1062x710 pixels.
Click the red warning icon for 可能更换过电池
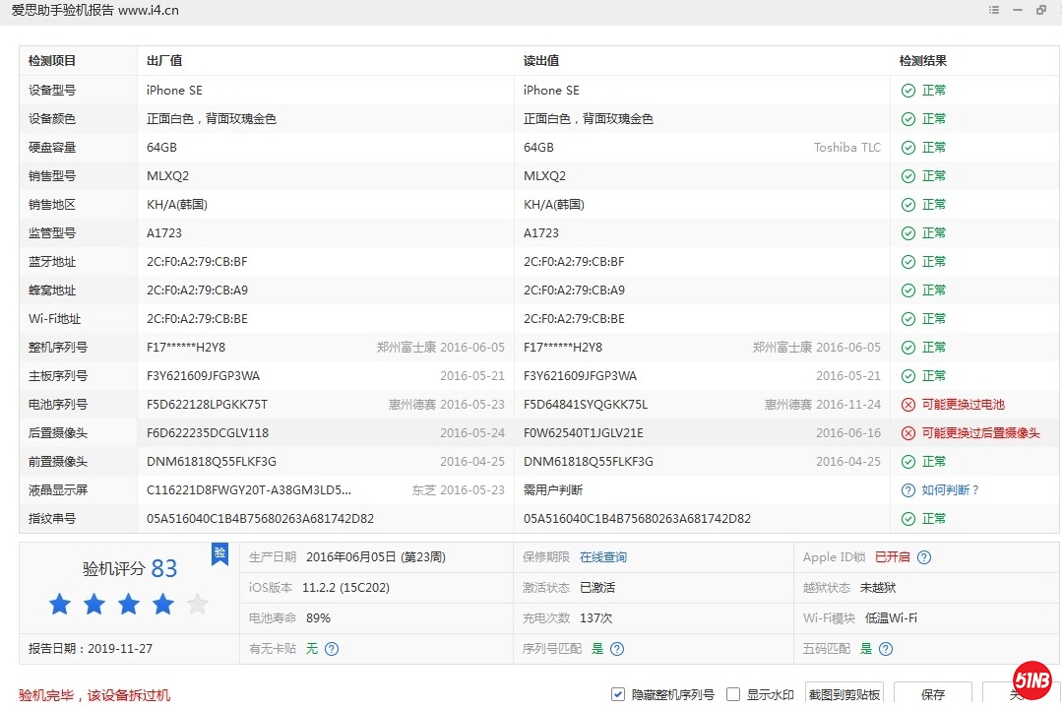[908, 405]
